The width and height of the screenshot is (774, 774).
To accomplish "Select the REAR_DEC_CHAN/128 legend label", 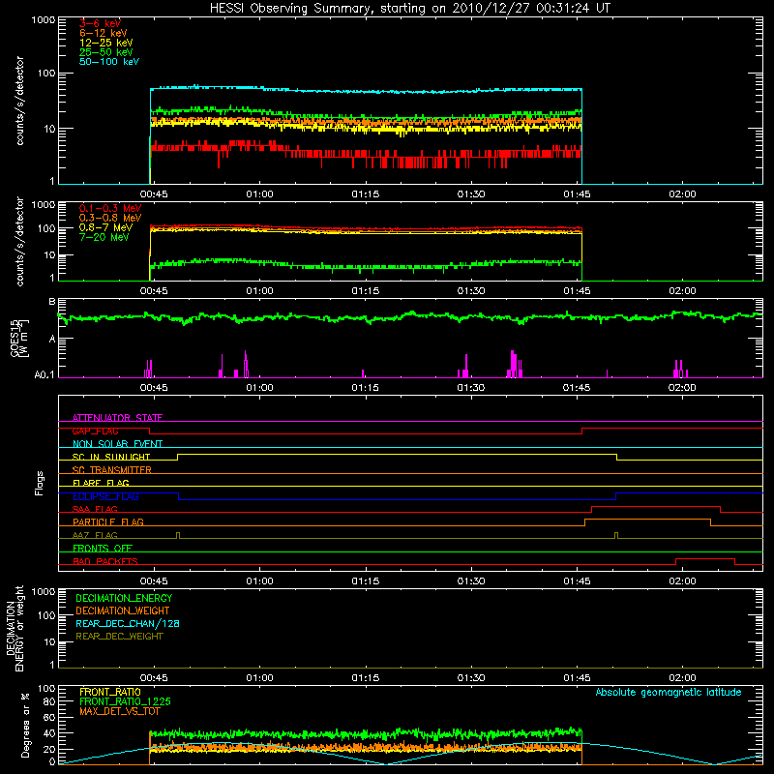I will coord(128,623).
